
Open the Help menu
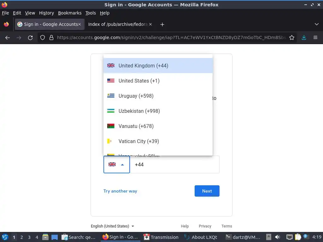point(105,13)
